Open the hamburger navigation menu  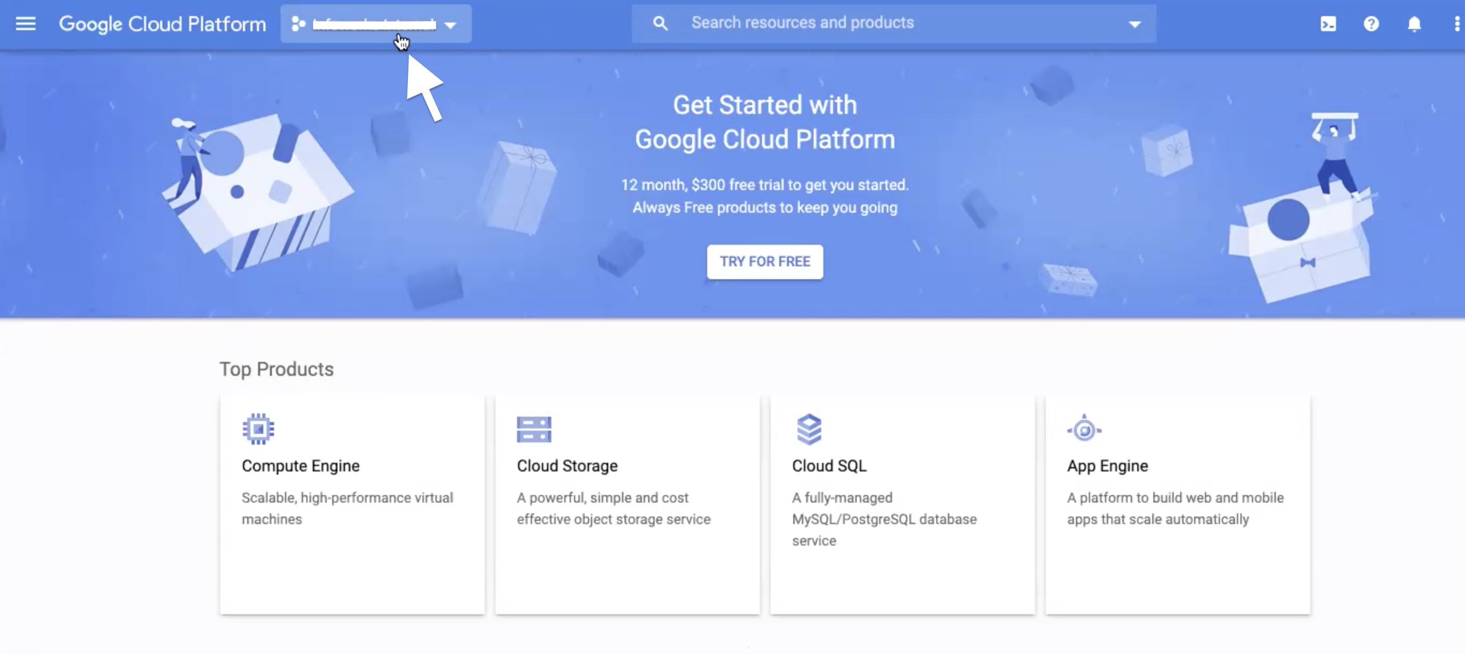point(25,24)
